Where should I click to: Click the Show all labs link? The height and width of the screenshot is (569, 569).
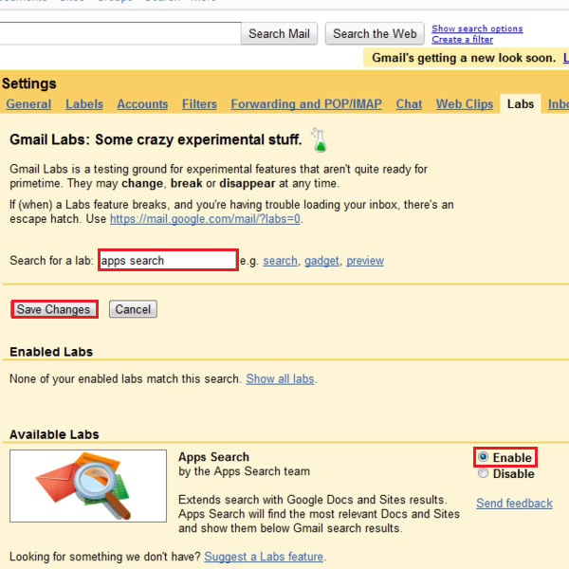(x=280, y=378)
